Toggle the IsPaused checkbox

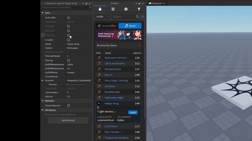[69, 31]
